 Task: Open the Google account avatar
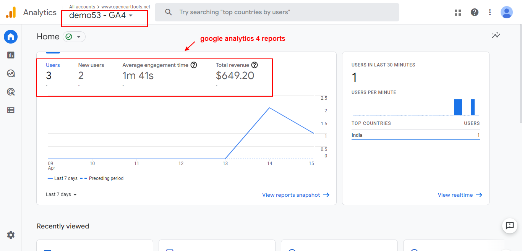[507, 12]
